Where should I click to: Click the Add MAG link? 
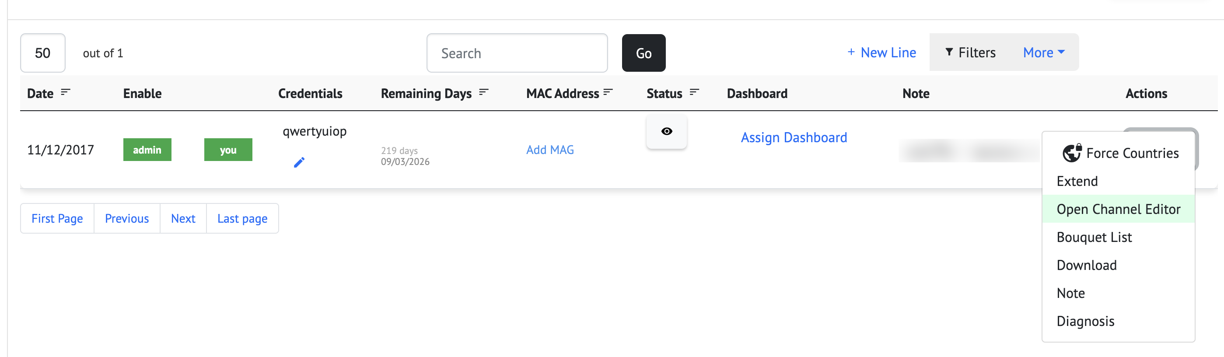pos(550,150)
